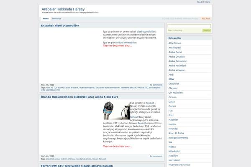Screen dimensions: 251x167
Task: Open the Çin Arabaları category
Action: (x=176, y=93)
